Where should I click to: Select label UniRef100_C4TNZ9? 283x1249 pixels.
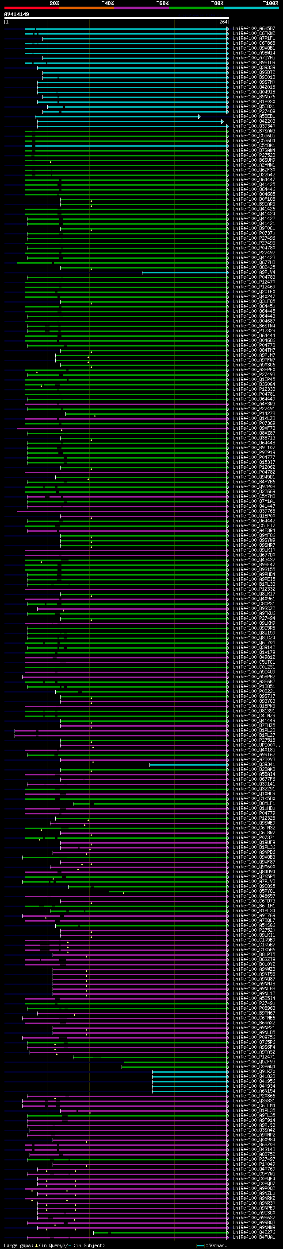[254, 716]
